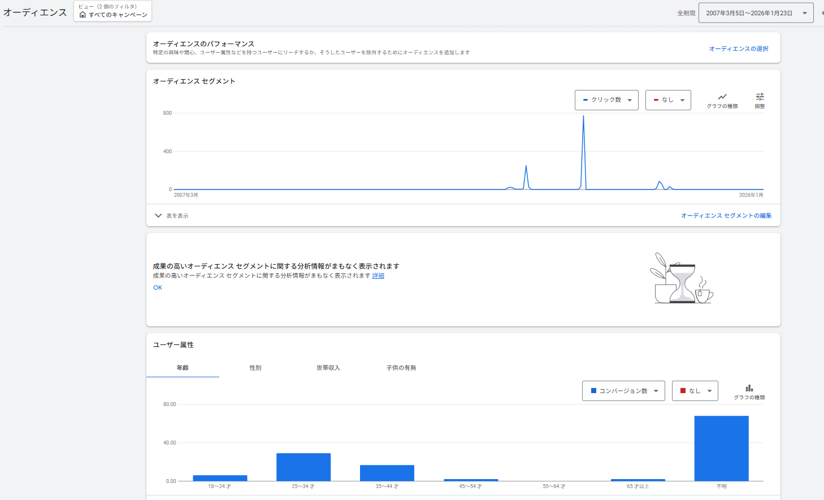Expand 表を表示 chevron

158,215
